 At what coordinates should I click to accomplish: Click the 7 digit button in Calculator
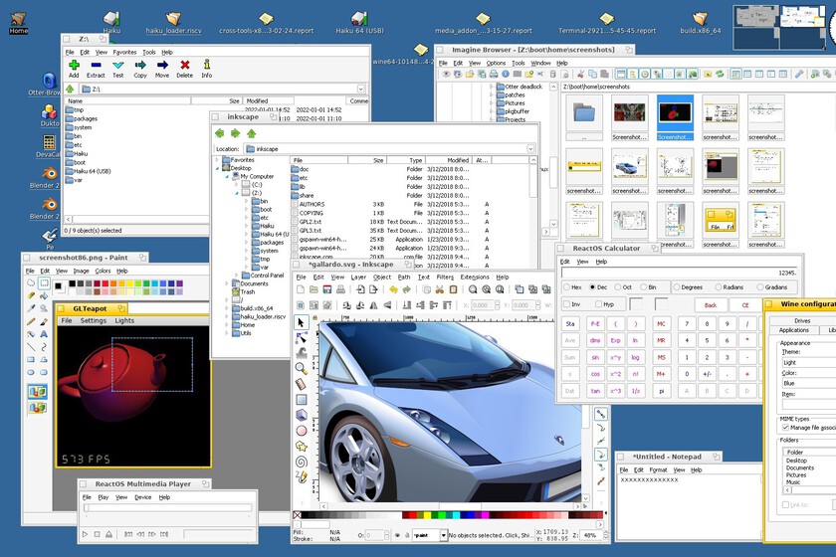687,323
